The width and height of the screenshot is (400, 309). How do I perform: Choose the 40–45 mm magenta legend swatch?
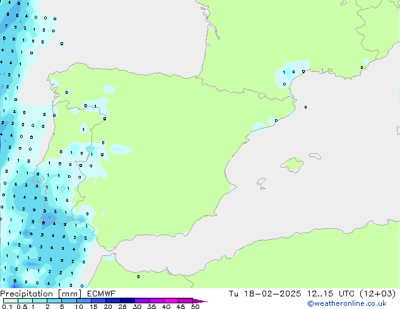pos(171,301)
